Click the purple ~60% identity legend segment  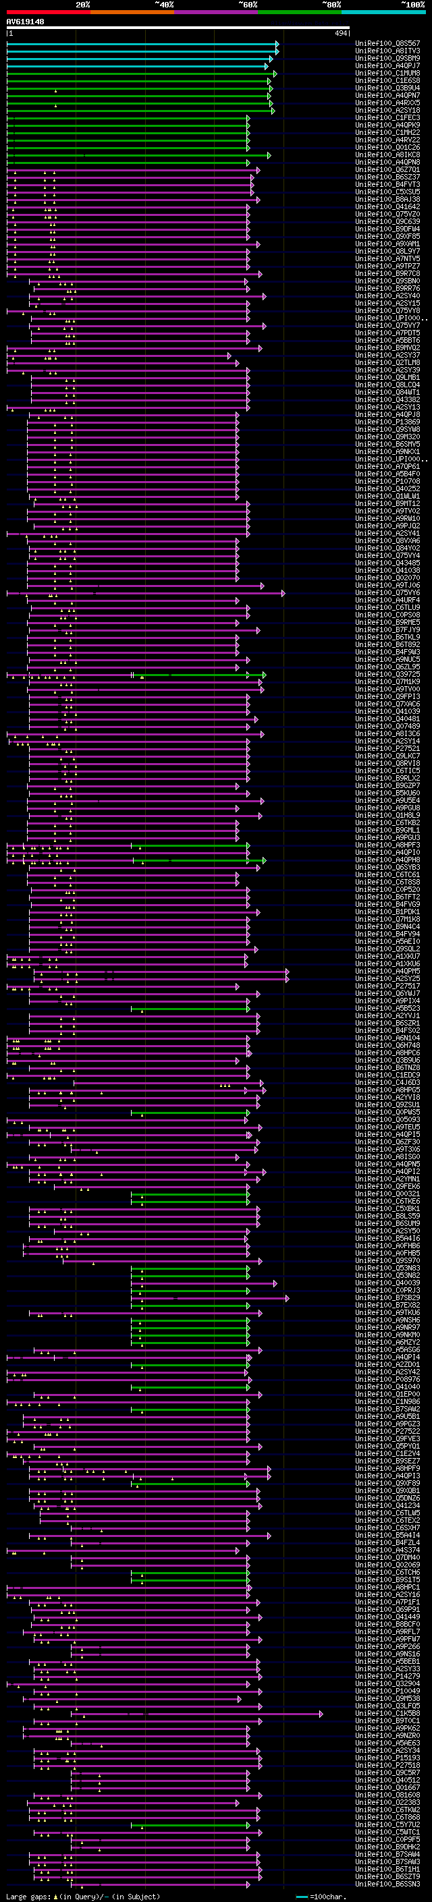pos(217,13)
